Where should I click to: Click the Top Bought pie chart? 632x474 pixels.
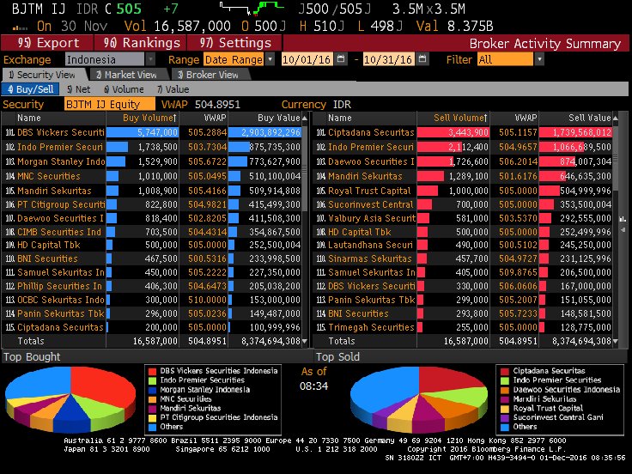click(71, 400)
